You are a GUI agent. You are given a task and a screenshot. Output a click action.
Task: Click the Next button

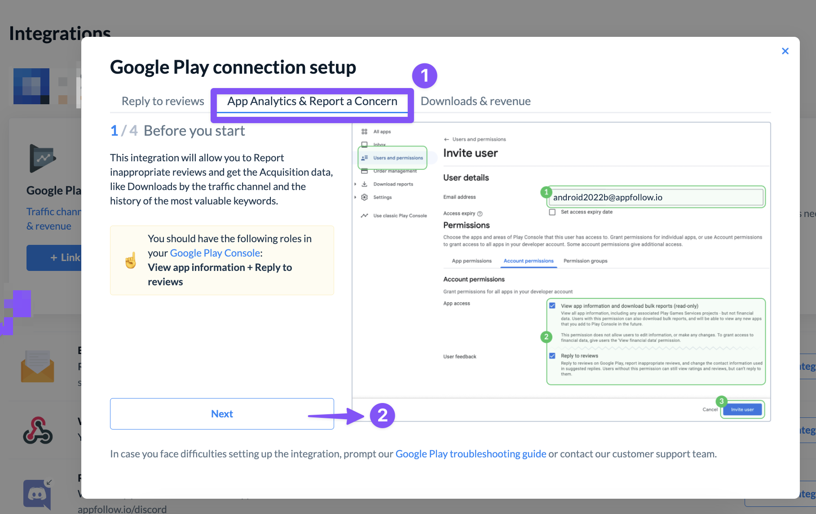click(222, 414)
